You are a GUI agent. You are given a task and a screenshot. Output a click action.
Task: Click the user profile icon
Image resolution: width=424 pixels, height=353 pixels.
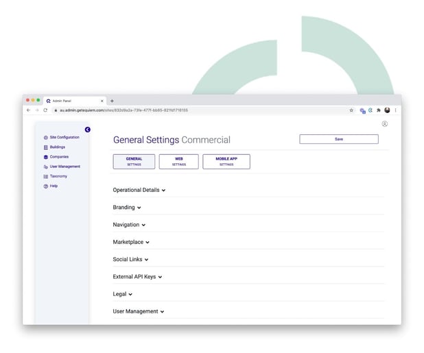(384, 124)
